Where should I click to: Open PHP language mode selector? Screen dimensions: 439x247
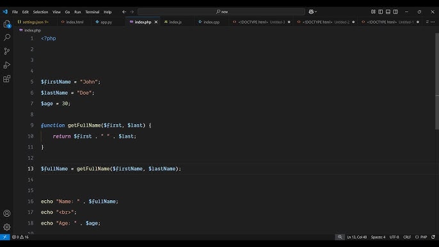click(x=421, y=237)
